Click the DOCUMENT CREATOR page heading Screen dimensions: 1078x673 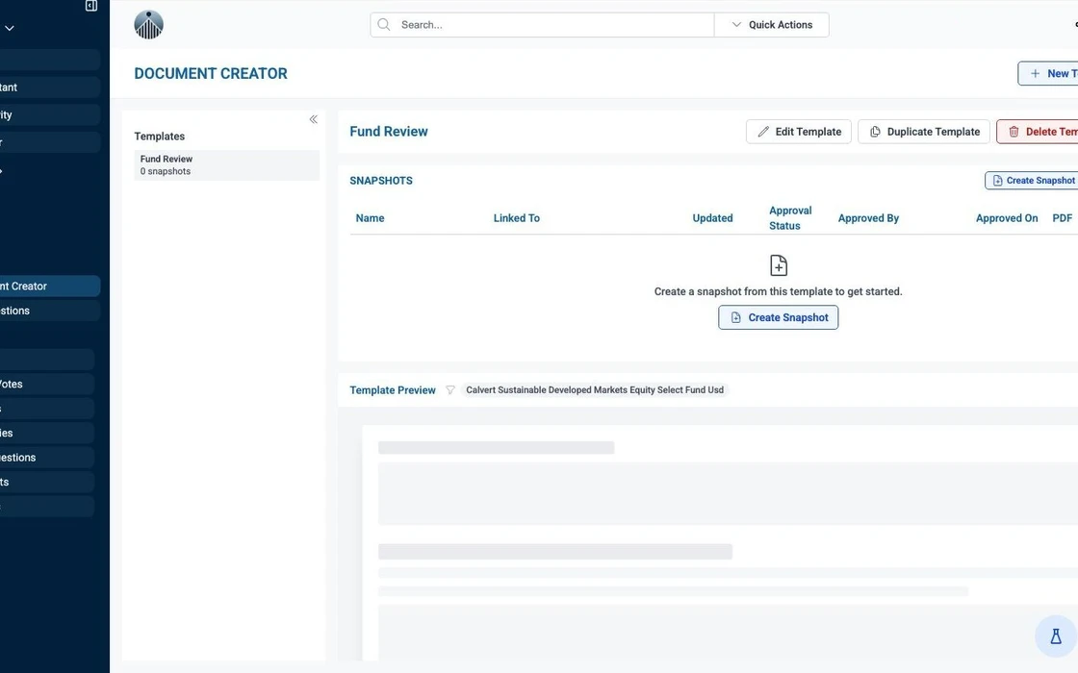click(211, 73)
